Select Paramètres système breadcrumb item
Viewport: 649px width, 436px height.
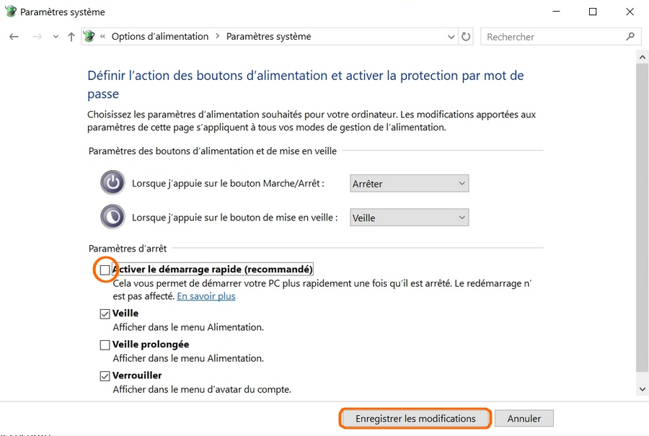pos(268,37)
